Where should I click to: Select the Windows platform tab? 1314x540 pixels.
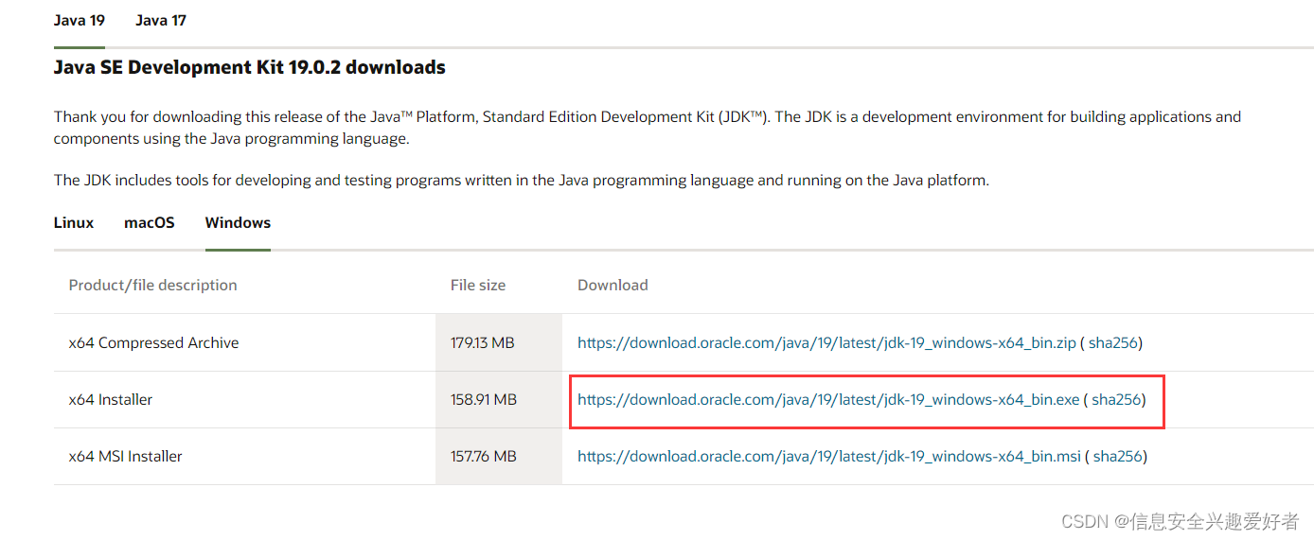click(x=238, y=223)
